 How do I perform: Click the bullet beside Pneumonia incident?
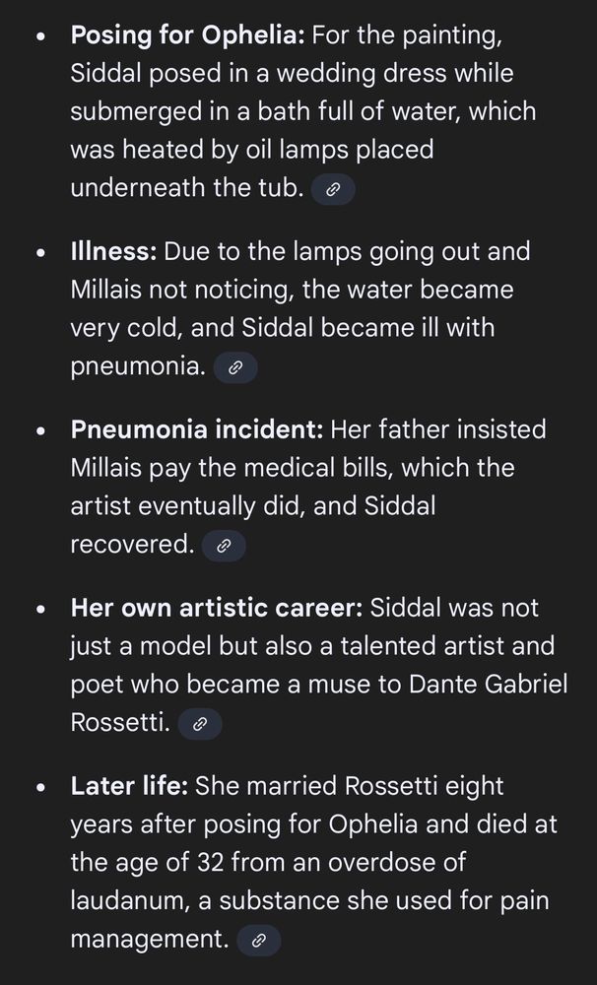pos(41,431)
